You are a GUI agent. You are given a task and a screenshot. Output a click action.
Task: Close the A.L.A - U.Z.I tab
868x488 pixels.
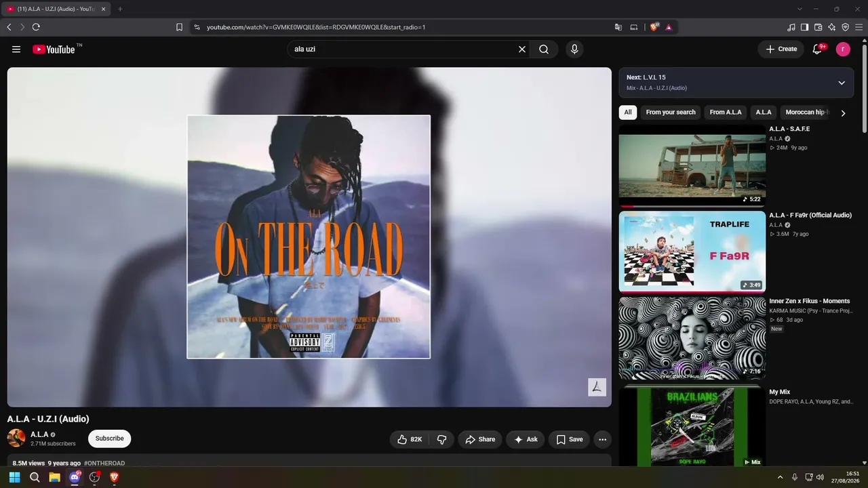(103, 9)
